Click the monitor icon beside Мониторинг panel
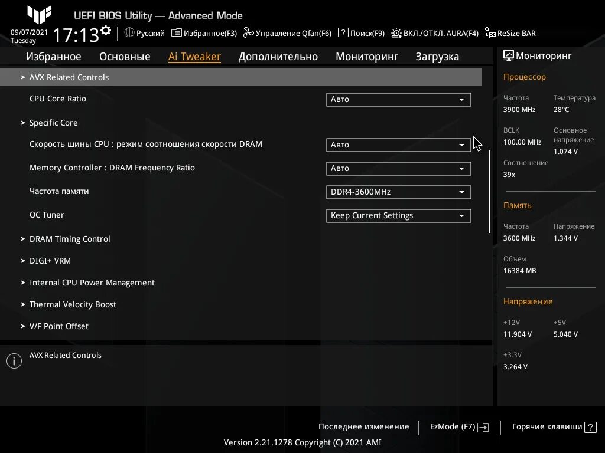 509,56
